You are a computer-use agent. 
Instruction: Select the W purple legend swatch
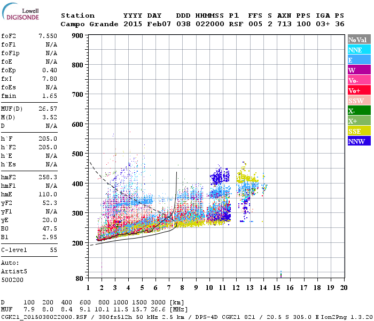point(359,70)
